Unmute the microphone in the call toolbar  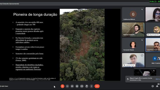(62, 86)
